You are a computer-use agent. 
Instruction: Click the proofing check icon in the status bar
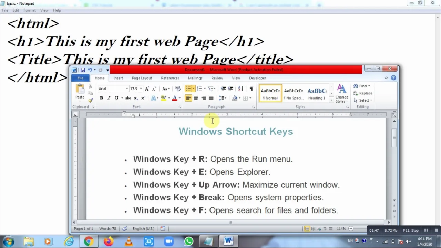125,229
